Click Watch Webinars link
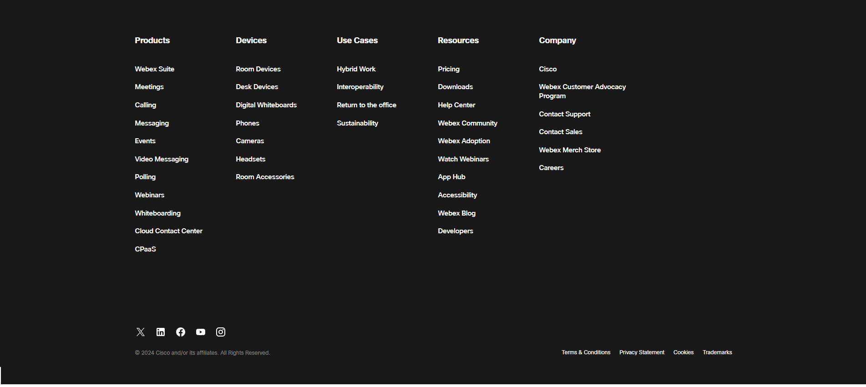 pyautogui.click(x=463, y=159)
